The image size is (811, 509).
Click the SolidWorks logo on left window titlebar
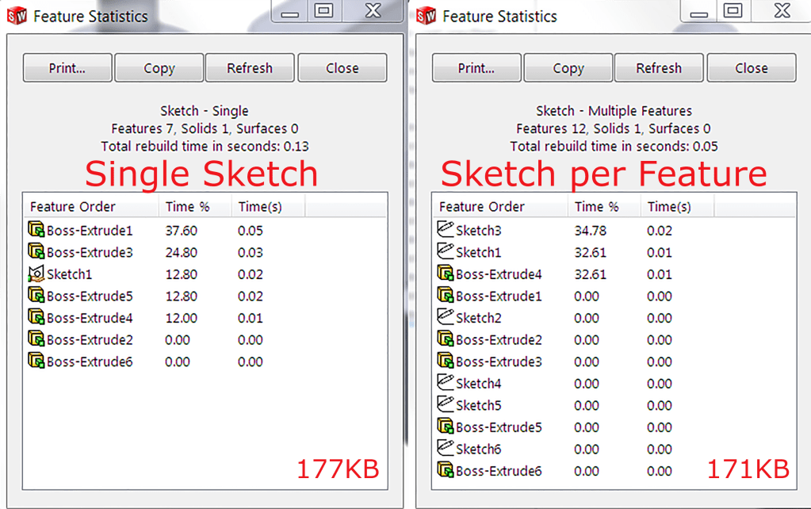(17, 14)
